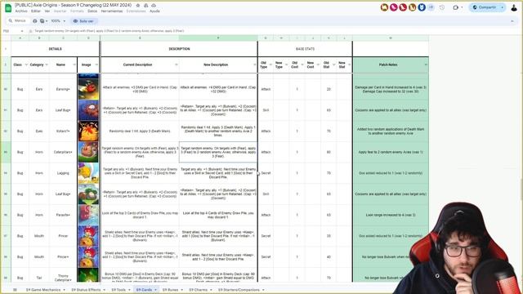
Task: Open the Current Description column filter
Action: click(177, 65)
